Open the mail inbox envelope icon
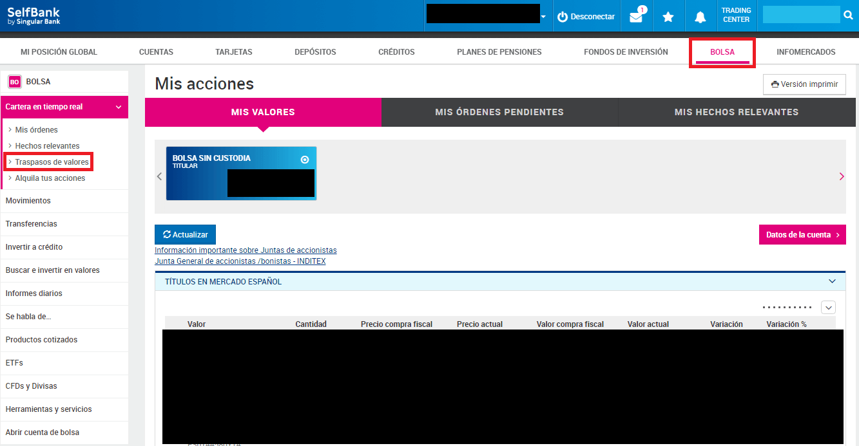 (636, 17)
